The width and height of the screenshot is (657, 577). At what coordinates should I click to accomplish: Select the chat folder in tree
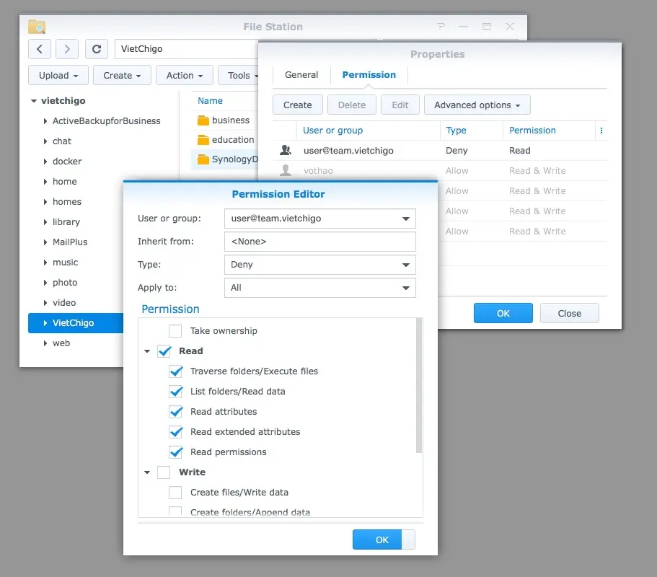(62, 141)
